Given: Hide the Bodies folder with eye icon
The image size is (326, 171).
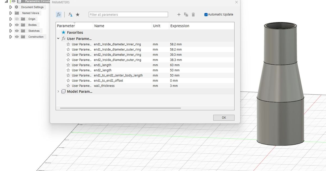Looking at the screenshot, I should pos(17,25).
